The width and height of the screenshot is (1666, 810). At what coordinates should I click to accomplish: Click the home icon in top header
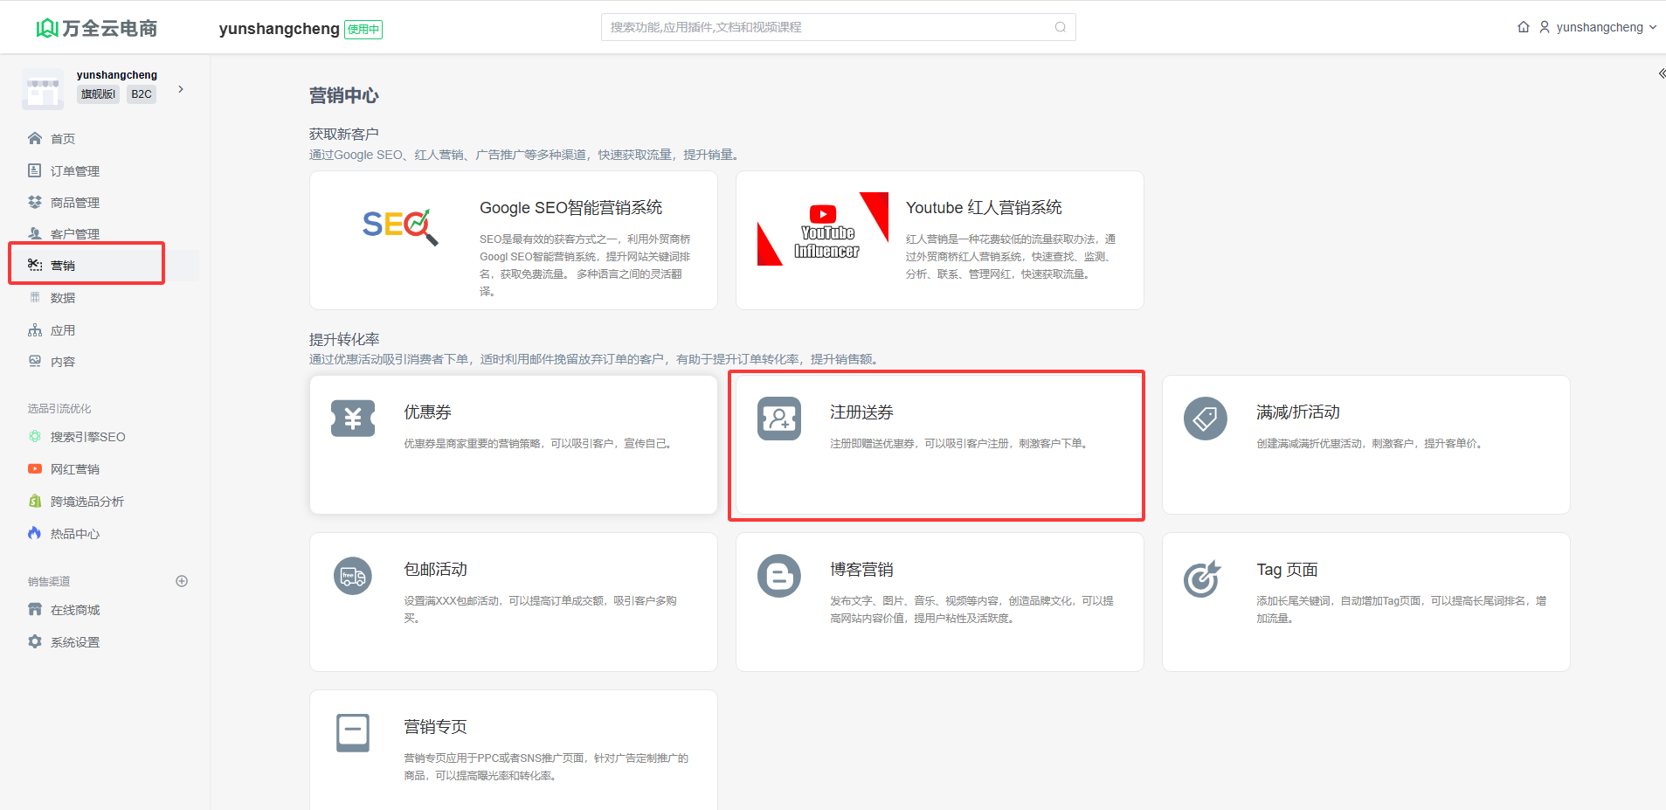(1523, 27)
